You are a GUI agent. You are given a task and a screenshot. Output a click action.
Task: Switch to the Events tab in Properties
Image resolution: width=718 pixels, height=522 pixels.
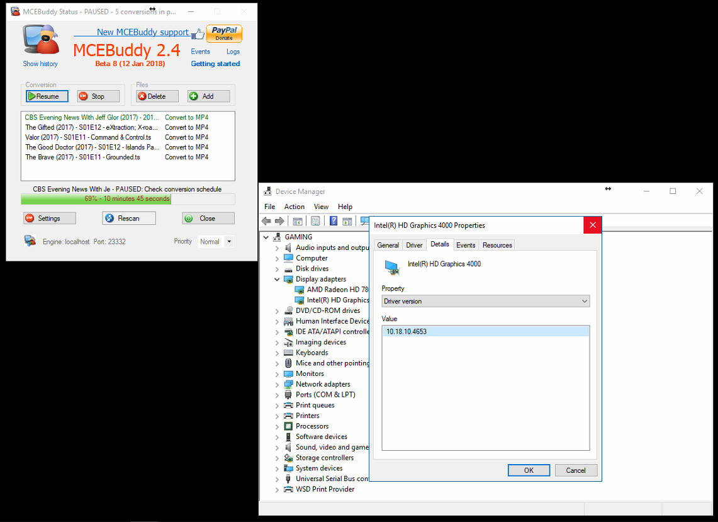click(x=466, y=245)
